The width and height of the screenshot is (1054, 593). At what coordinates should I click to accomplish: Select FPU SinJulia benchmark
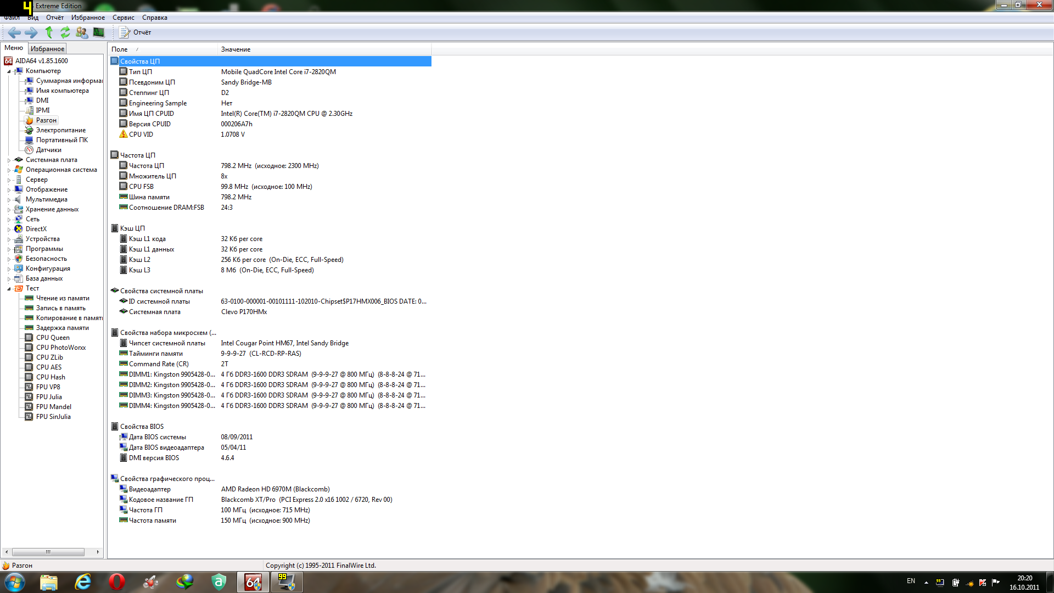pyautogui.click(x=53, y=417)
